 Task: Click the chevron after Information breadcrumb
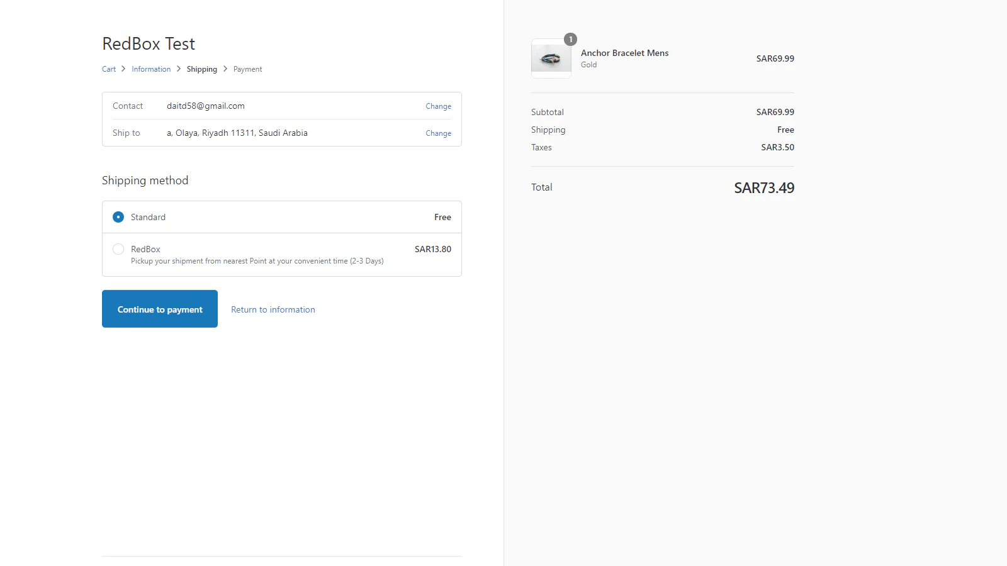pos(179,69)
